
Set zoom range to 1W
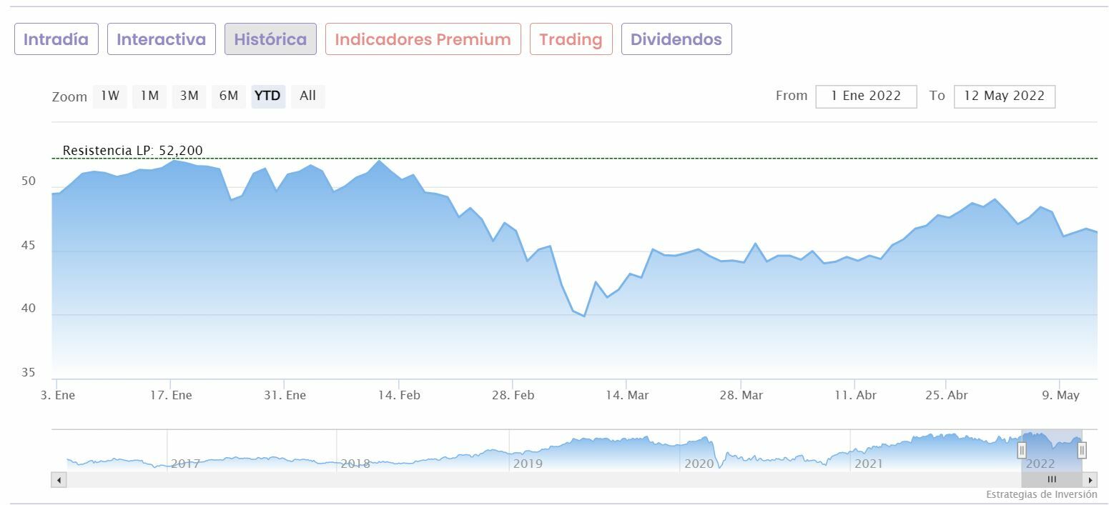click(110, 96)
